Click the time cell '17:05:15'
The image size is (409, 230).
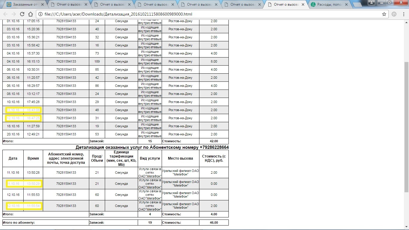(33, 21)
